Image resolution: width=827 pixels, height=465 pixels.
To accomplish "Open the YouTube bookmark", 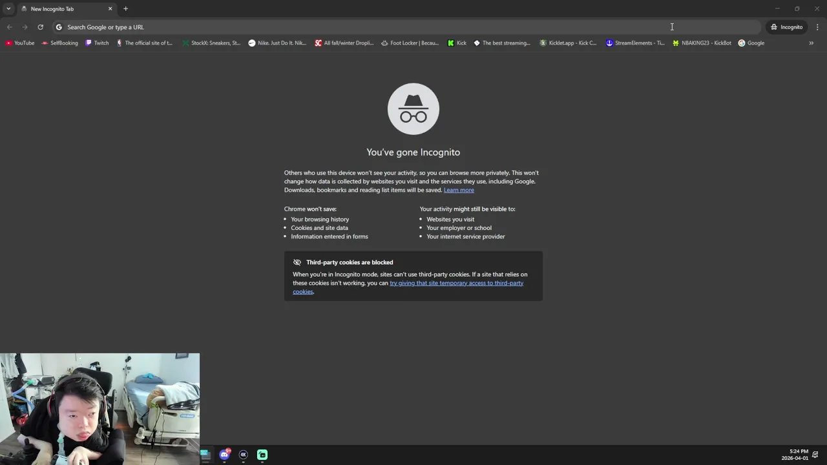I will pos(20,43).
